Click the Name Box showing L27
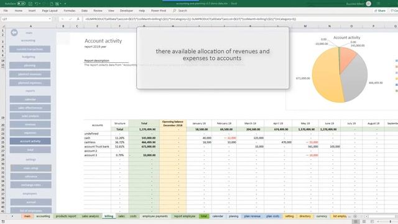 tap(24, 19)
